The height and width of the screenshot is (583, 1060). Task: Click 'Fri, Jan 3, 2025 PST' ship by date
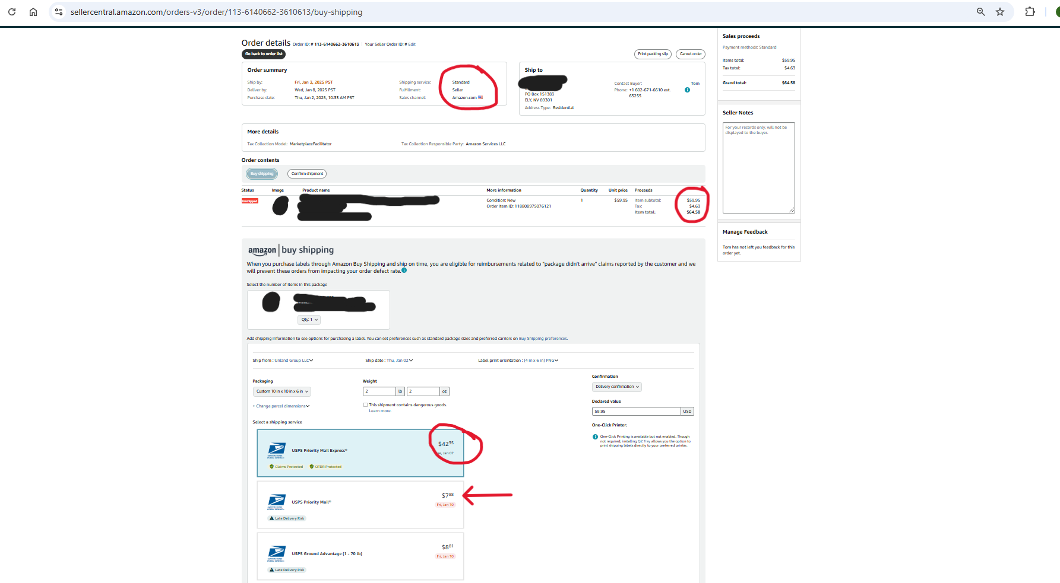point(314,82)
